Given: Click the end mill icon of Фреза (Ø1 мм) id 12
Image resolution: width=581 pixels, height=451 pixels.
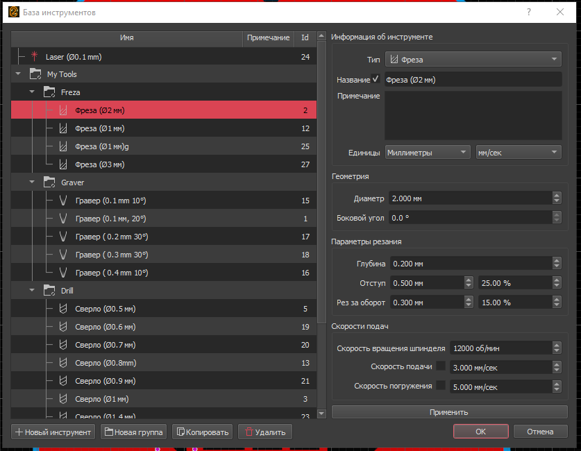Looking at the screenshot, I should point(63,128).
